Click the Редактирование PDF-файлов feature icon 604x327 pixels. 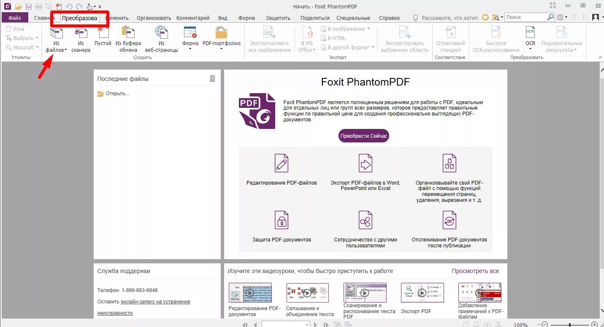click(x=282, y=163)
